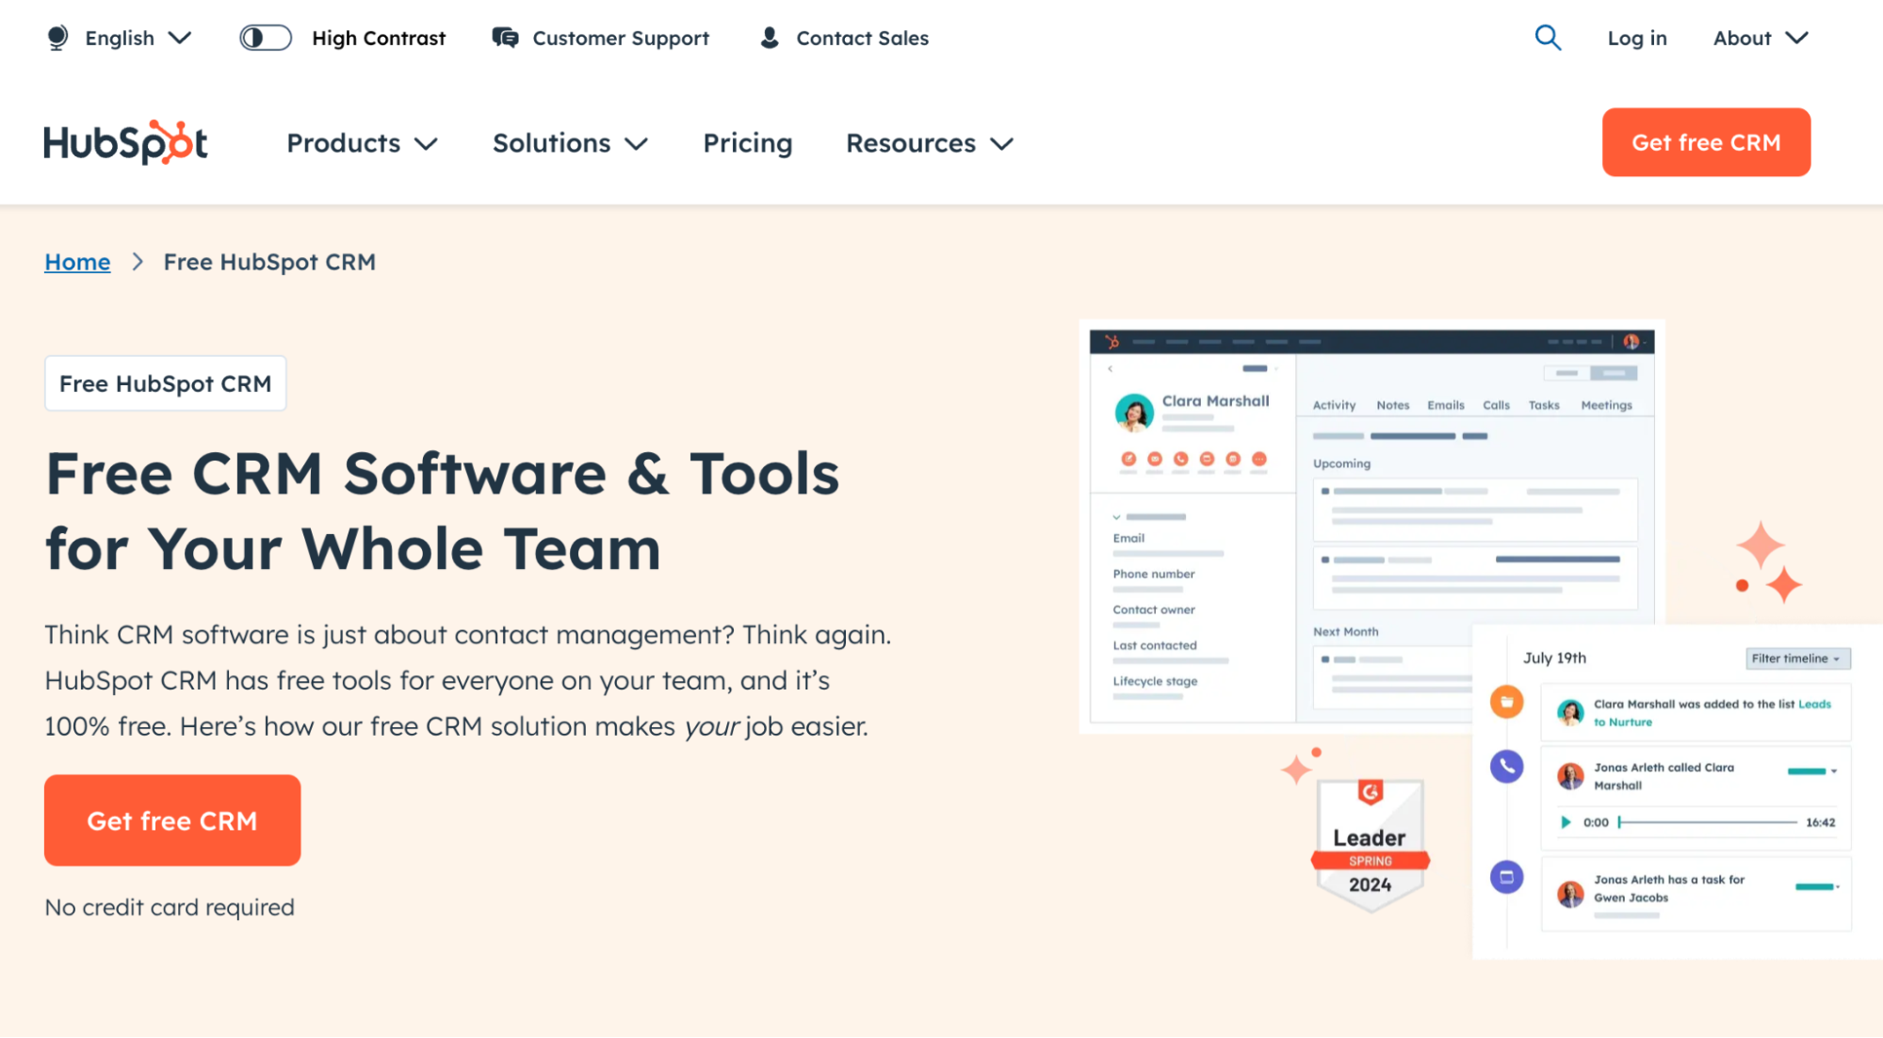Open the Solutions menu
This screenshot has width=1883, height=1038.
[570, 143]
